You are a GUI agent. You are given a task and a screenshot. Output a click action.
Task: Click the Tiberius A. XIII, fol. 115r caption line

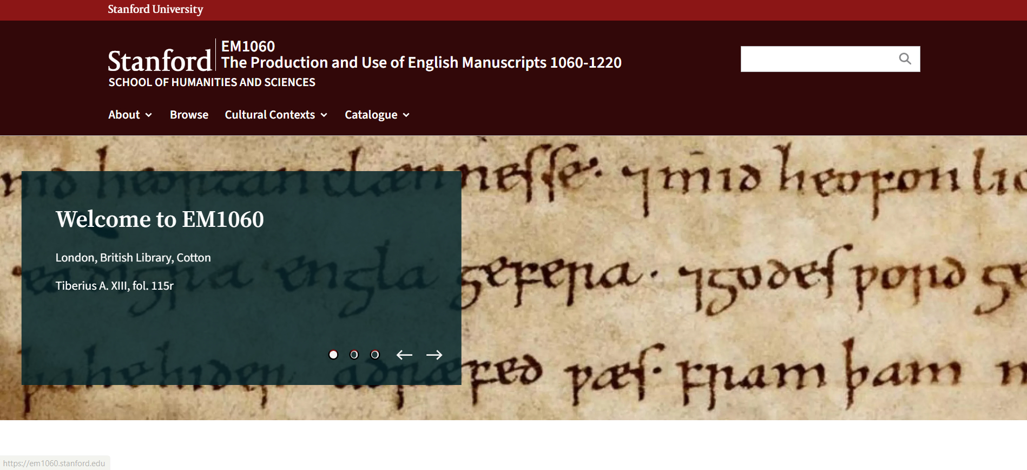pos(114,286)
